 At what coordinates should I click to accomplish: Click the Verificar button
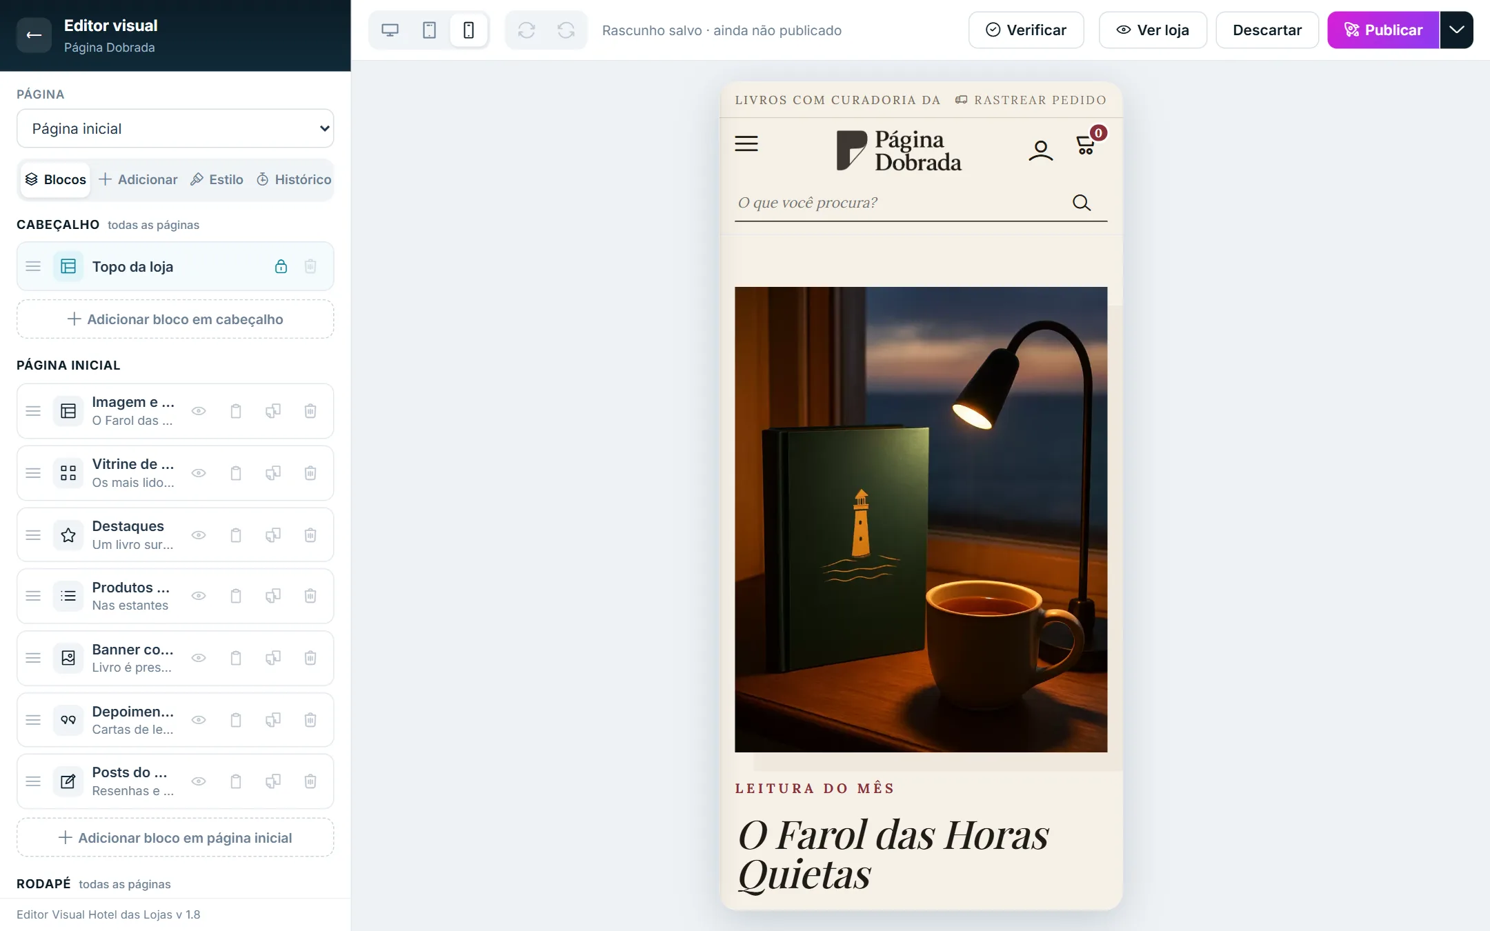tap(1026, 30)
